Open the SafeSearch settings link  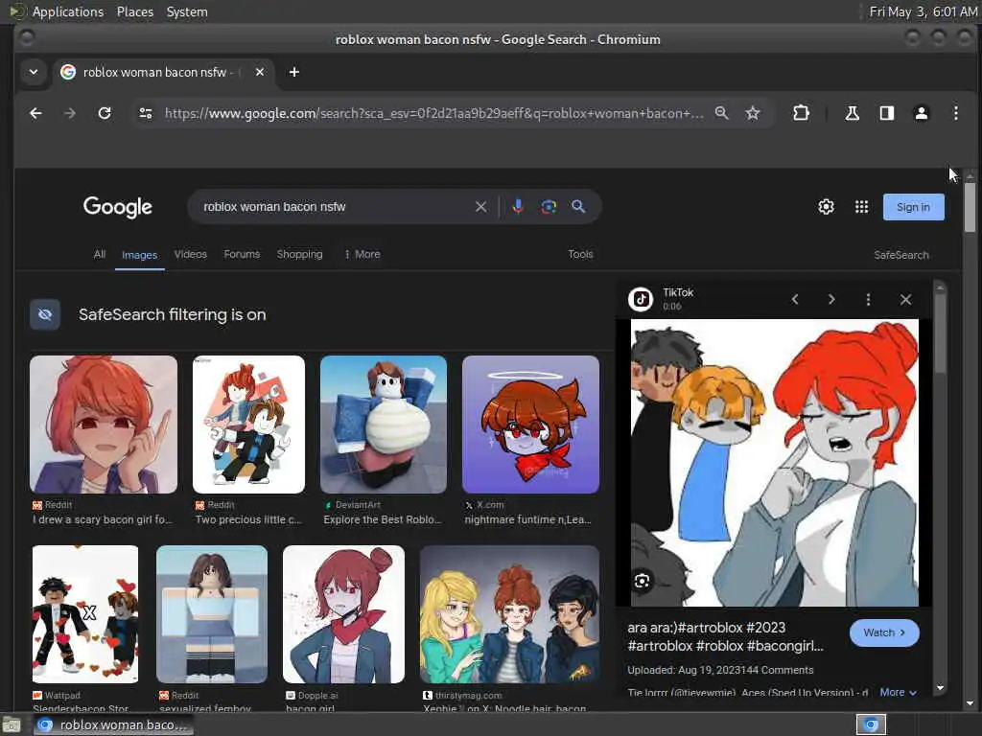(x=901, y=255)
